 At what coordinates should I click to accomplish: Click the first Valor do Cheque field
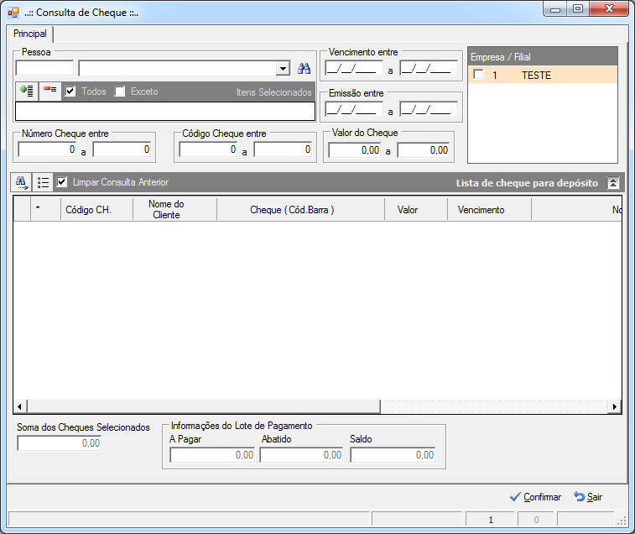(x=355, y=150)
